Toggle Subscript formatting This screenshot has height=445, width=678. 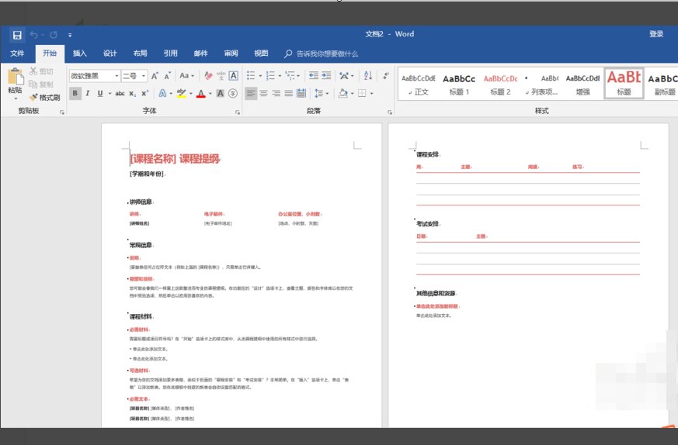pyautogui.click(x=133, y=93)
